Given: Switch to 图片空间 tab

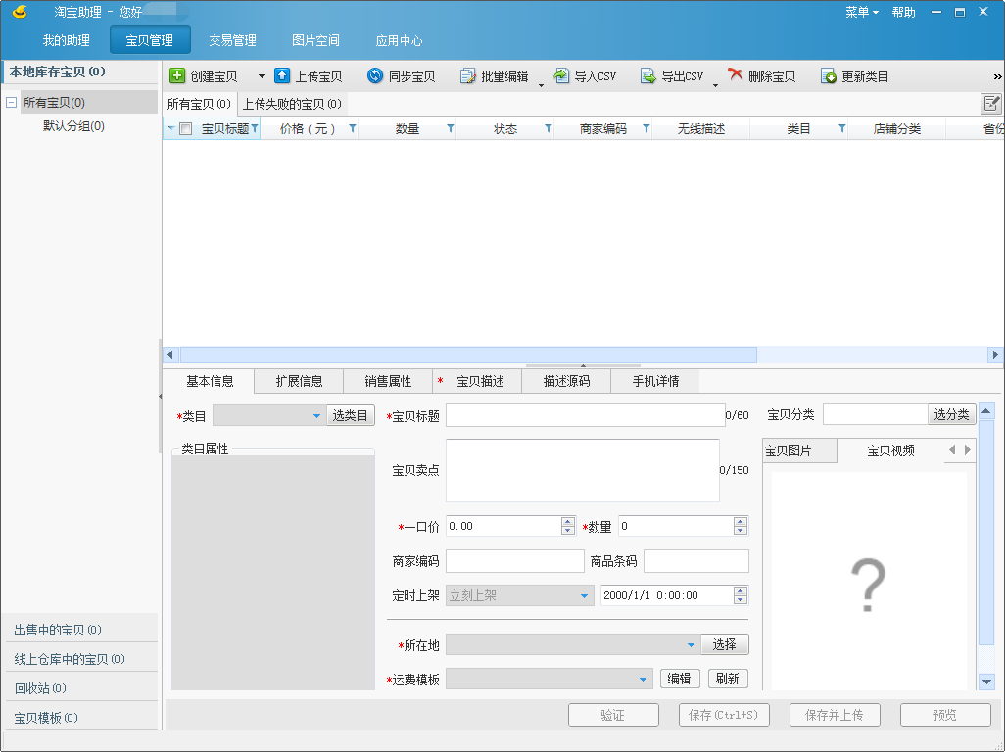Looking at the screenshot, I should 315,40.
